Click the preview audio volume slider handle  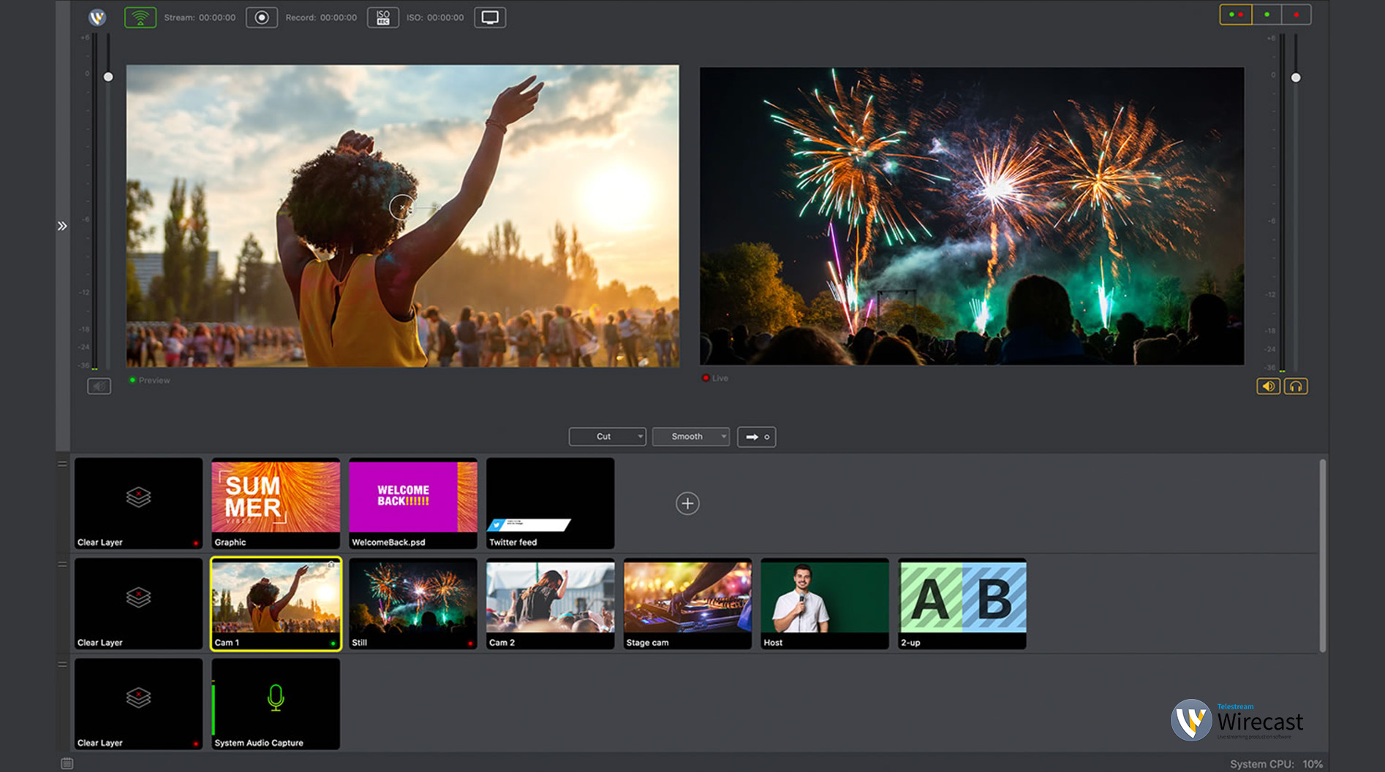tap(108, 77)
